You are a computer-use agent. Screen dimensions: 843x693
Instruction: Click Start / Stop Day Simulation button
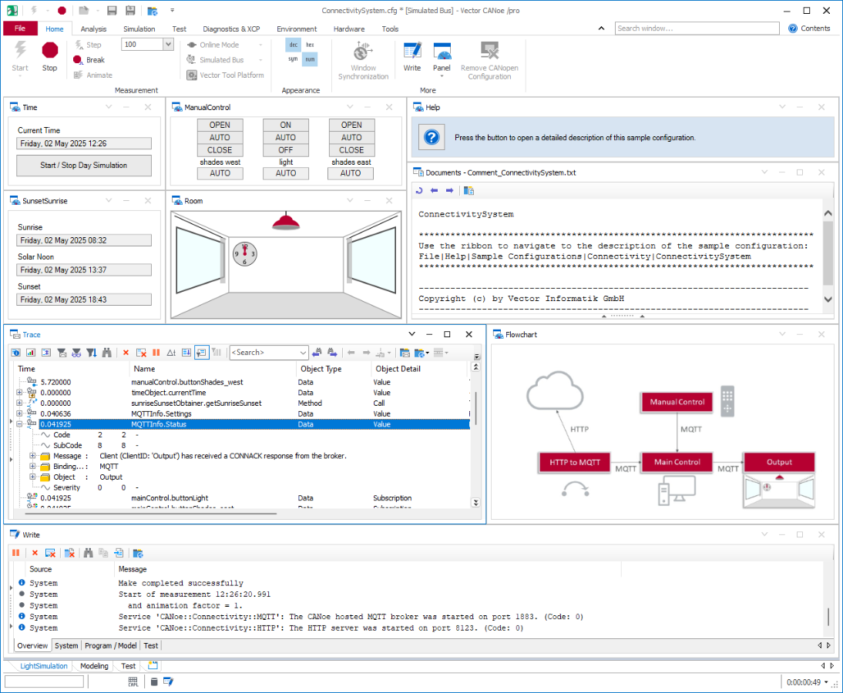pos(84,166)
